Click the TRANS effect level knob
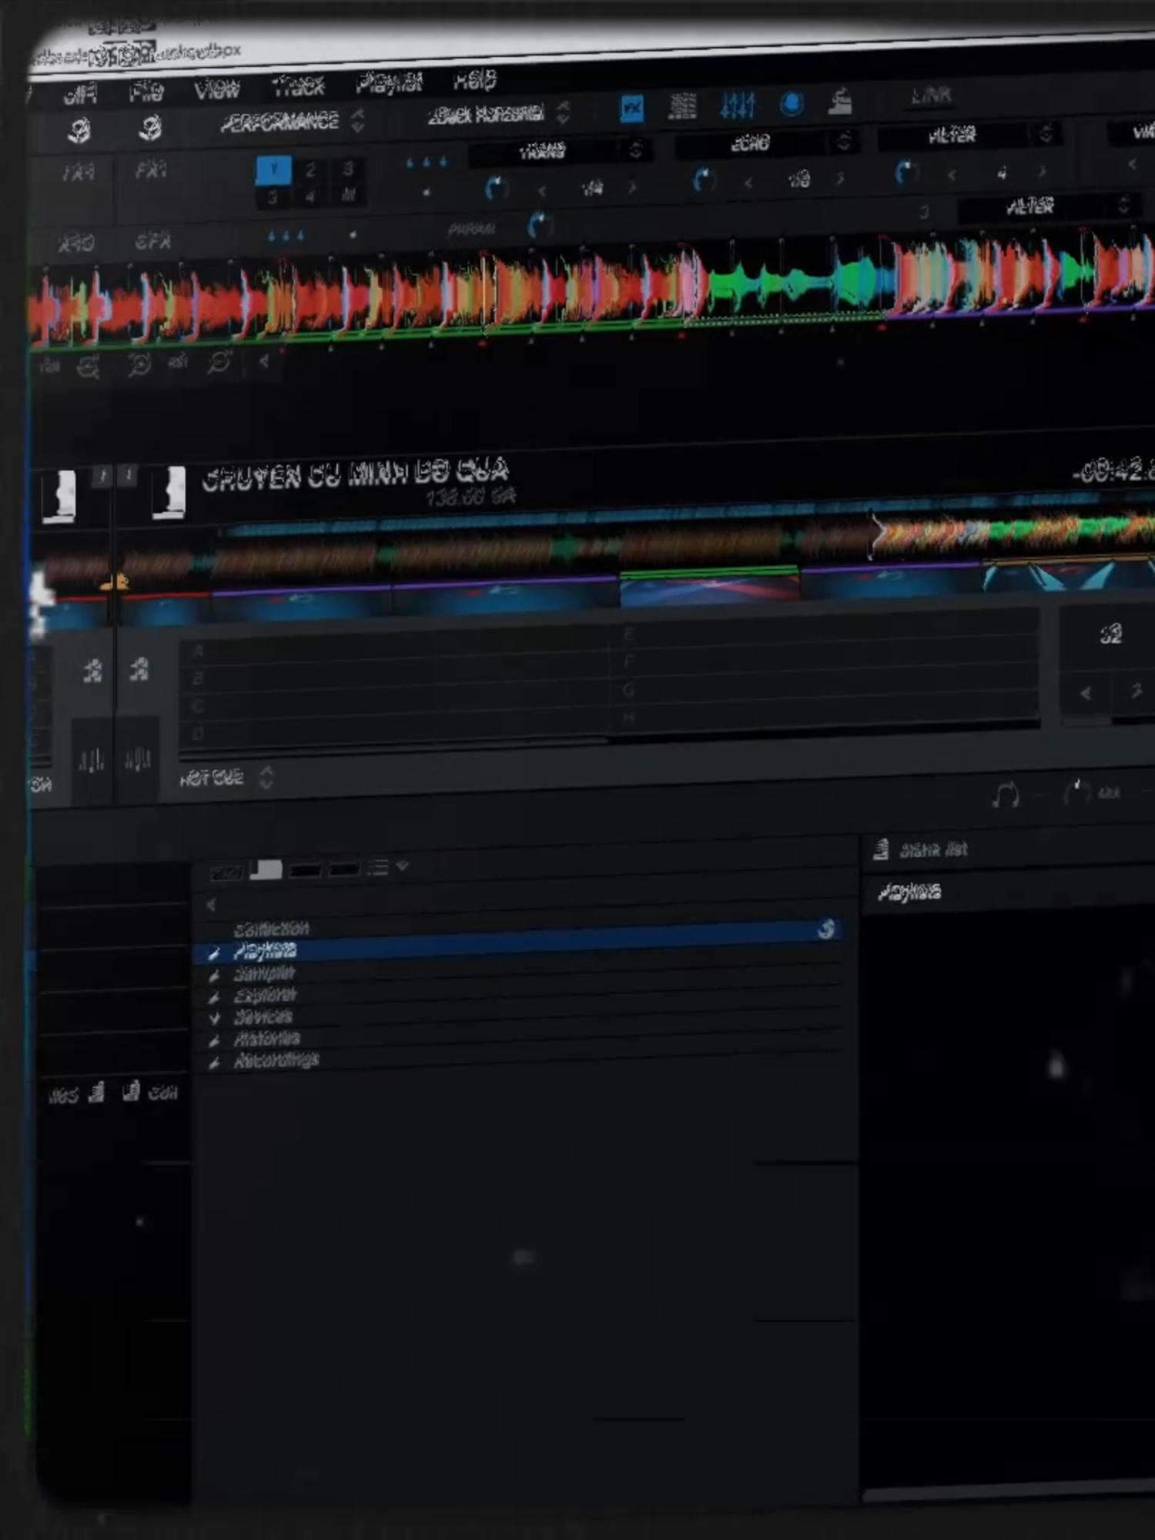The image size is (1155, 1540). pos(495,188)
